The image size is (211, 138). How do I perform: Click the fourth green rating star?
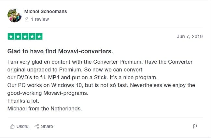(x=32, y=36)
